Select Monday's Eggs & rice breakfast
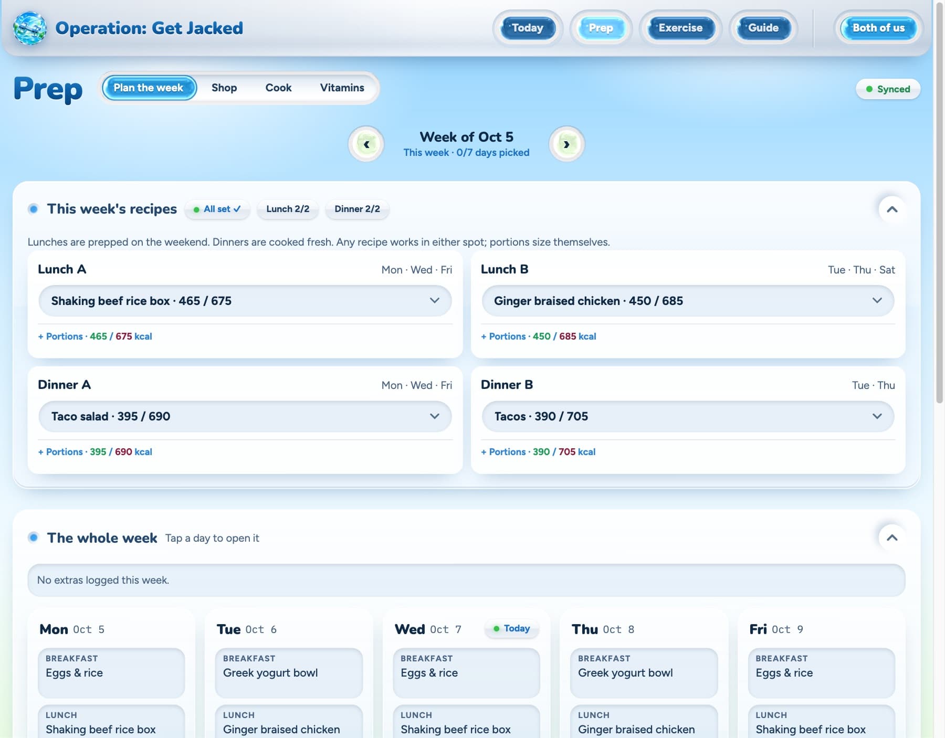The width and height of the screenshot is (945, 738). point(111,672)
